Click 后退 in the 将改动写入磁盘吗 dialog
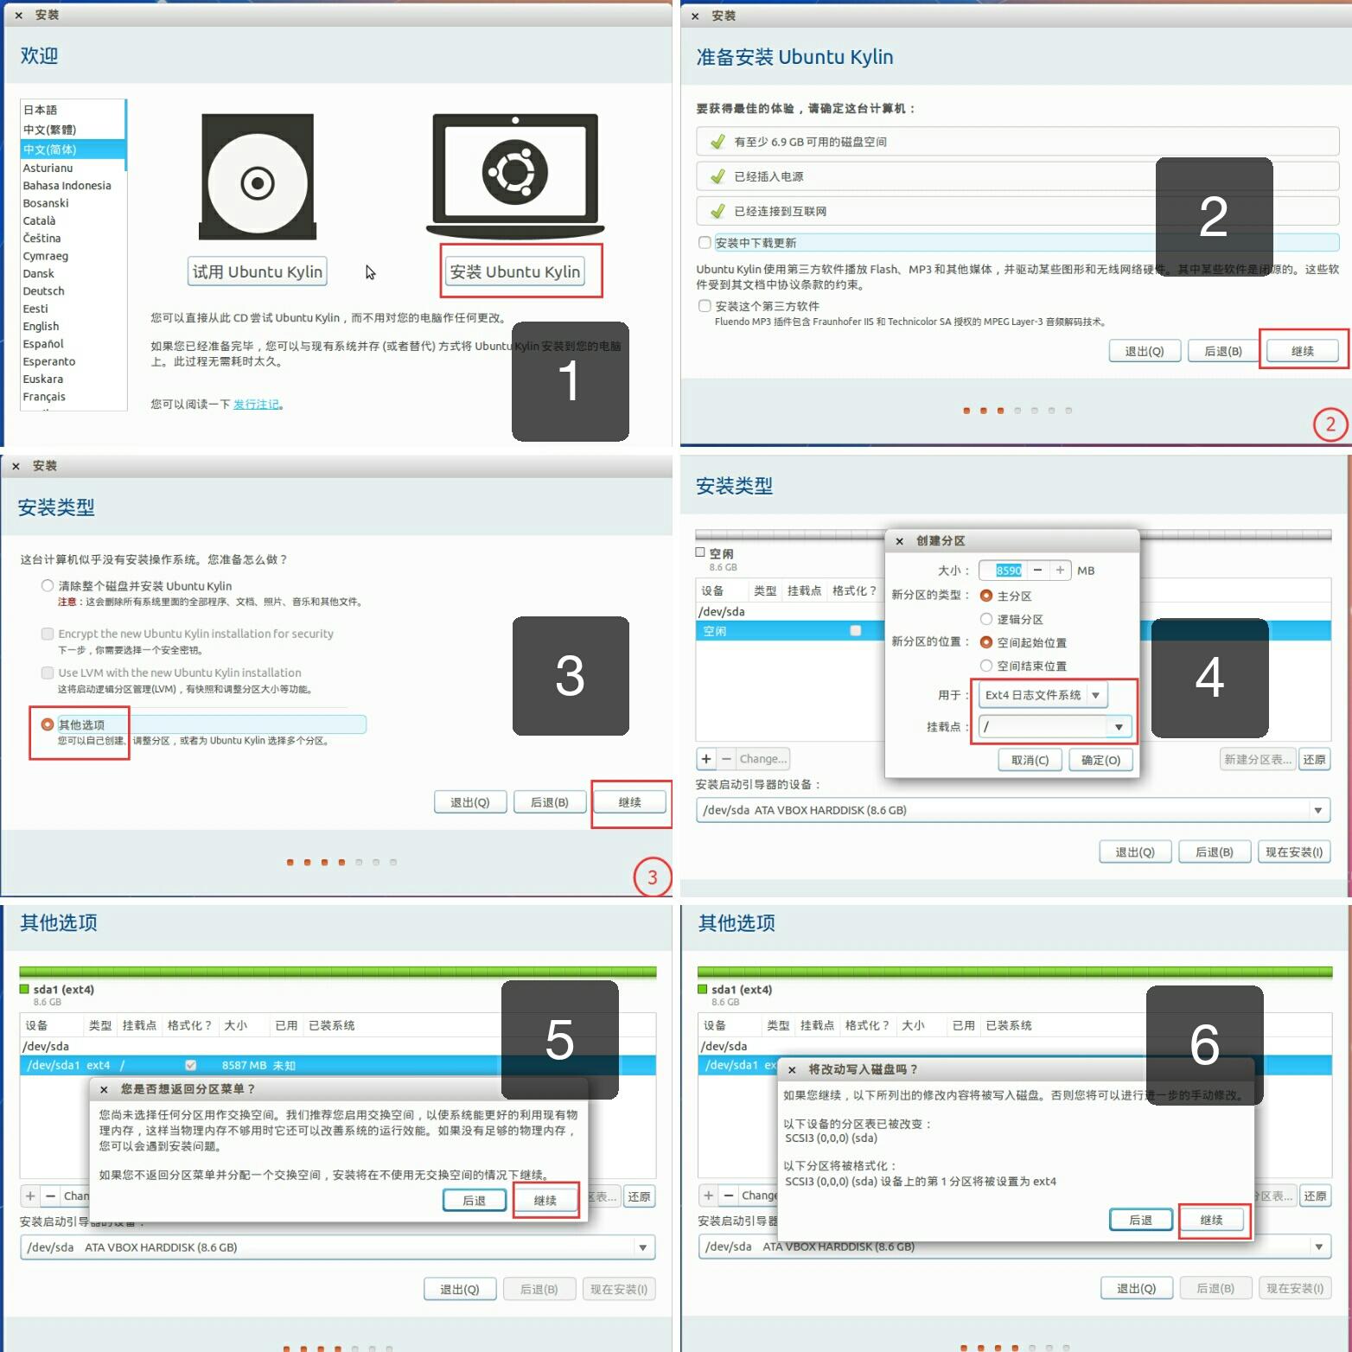 point(1141,1220)
